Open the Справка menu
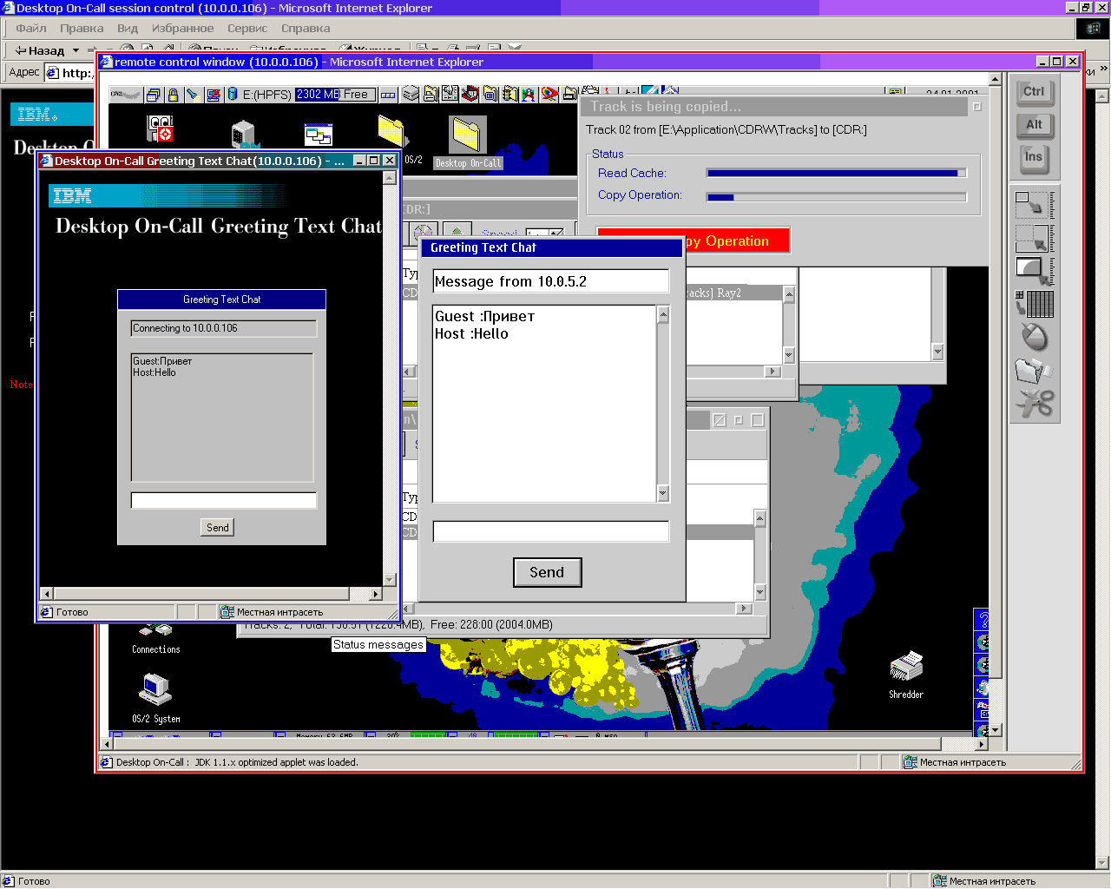This screenshot has width=1111, height=889. point(306,29)
